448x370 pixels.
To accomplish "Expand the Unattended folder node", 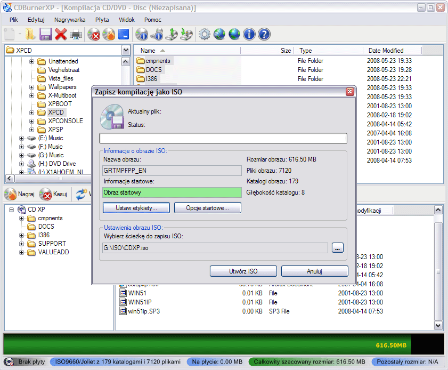I will (32, 61).
